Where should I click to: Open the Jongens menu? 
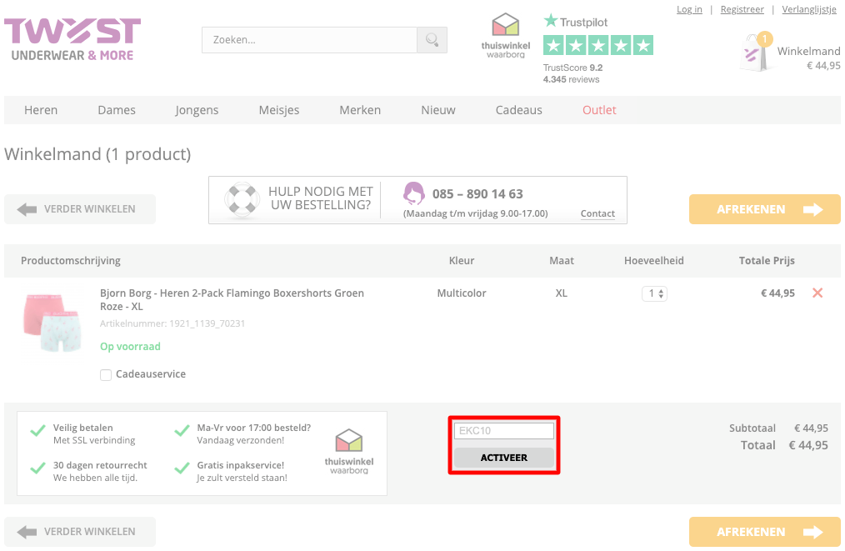197,110
